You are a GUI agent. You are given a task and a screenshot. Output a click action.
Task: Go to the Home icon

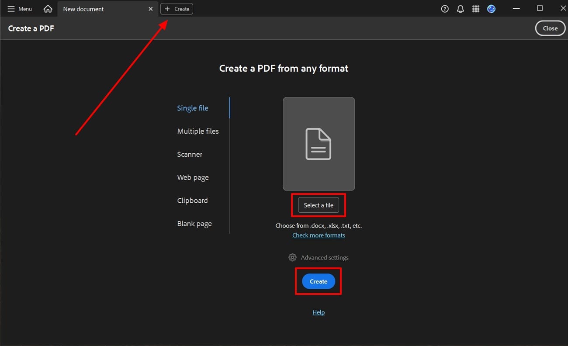(x=48, y=9)
